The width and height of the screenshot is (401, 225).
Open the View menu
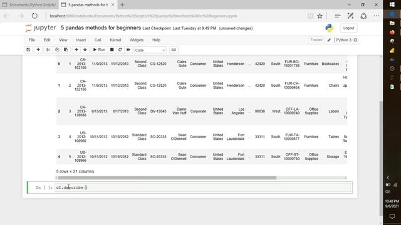(x=63, y=40)
